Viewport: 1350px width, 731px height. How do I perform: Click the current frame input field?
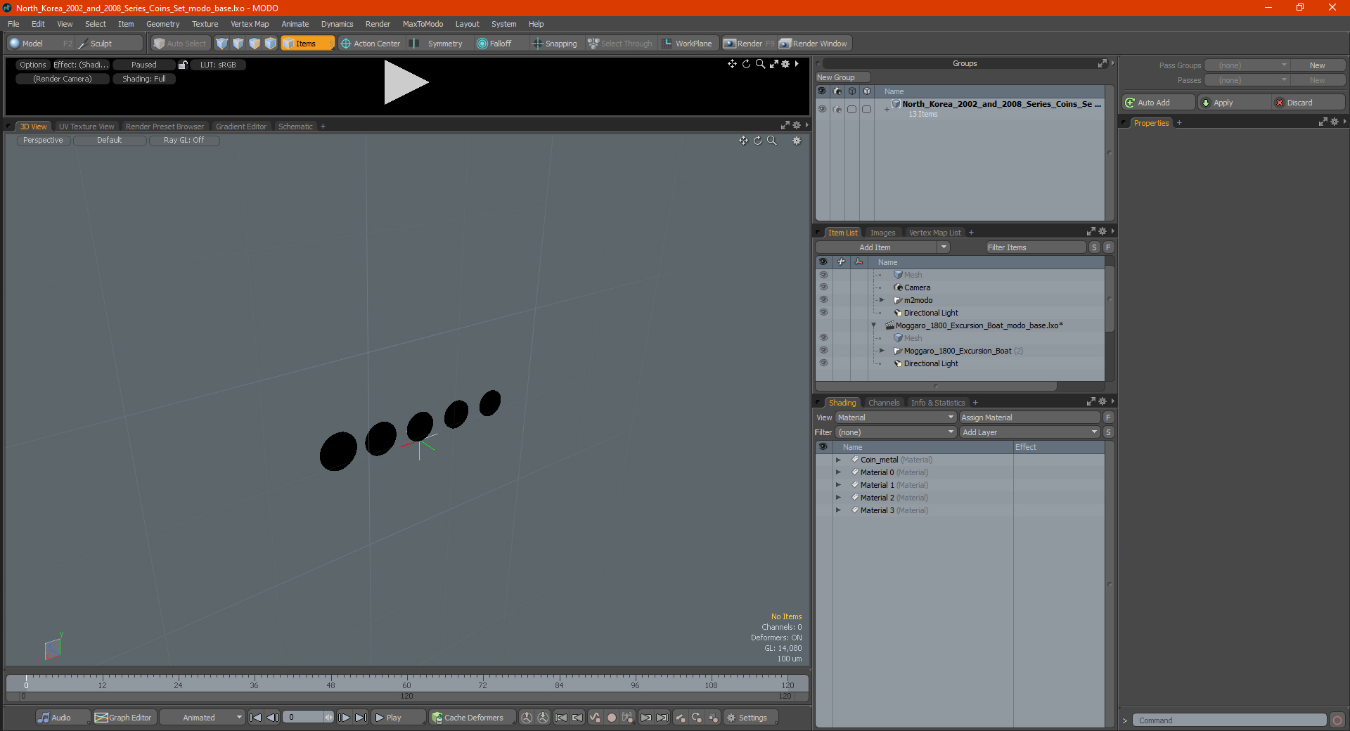(304, 718)
